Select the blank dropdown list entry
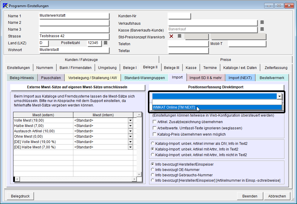Screen dimensions: 297x204 tap(217, 102)
